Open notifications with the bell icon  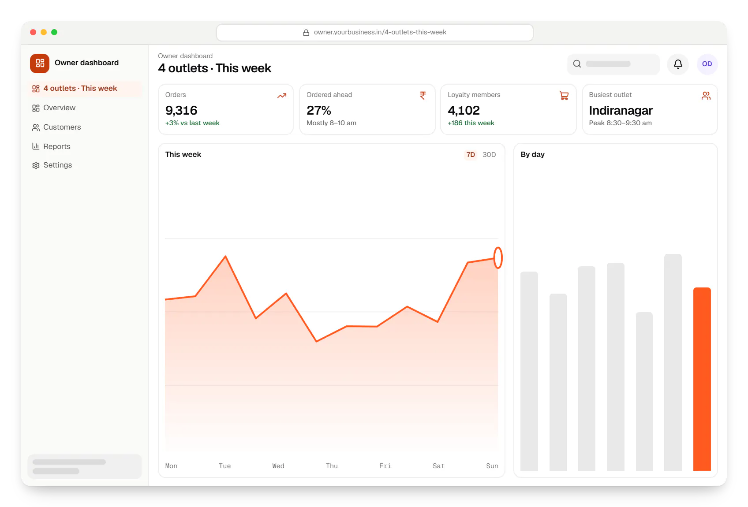678,64
